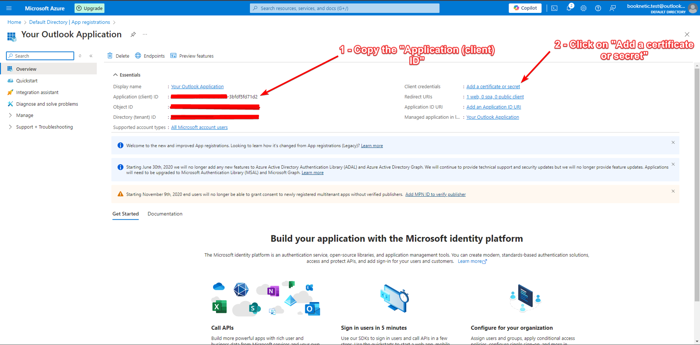Collapse the sidebar with double chevron
700x345 pixels.
tap(91, 56)
